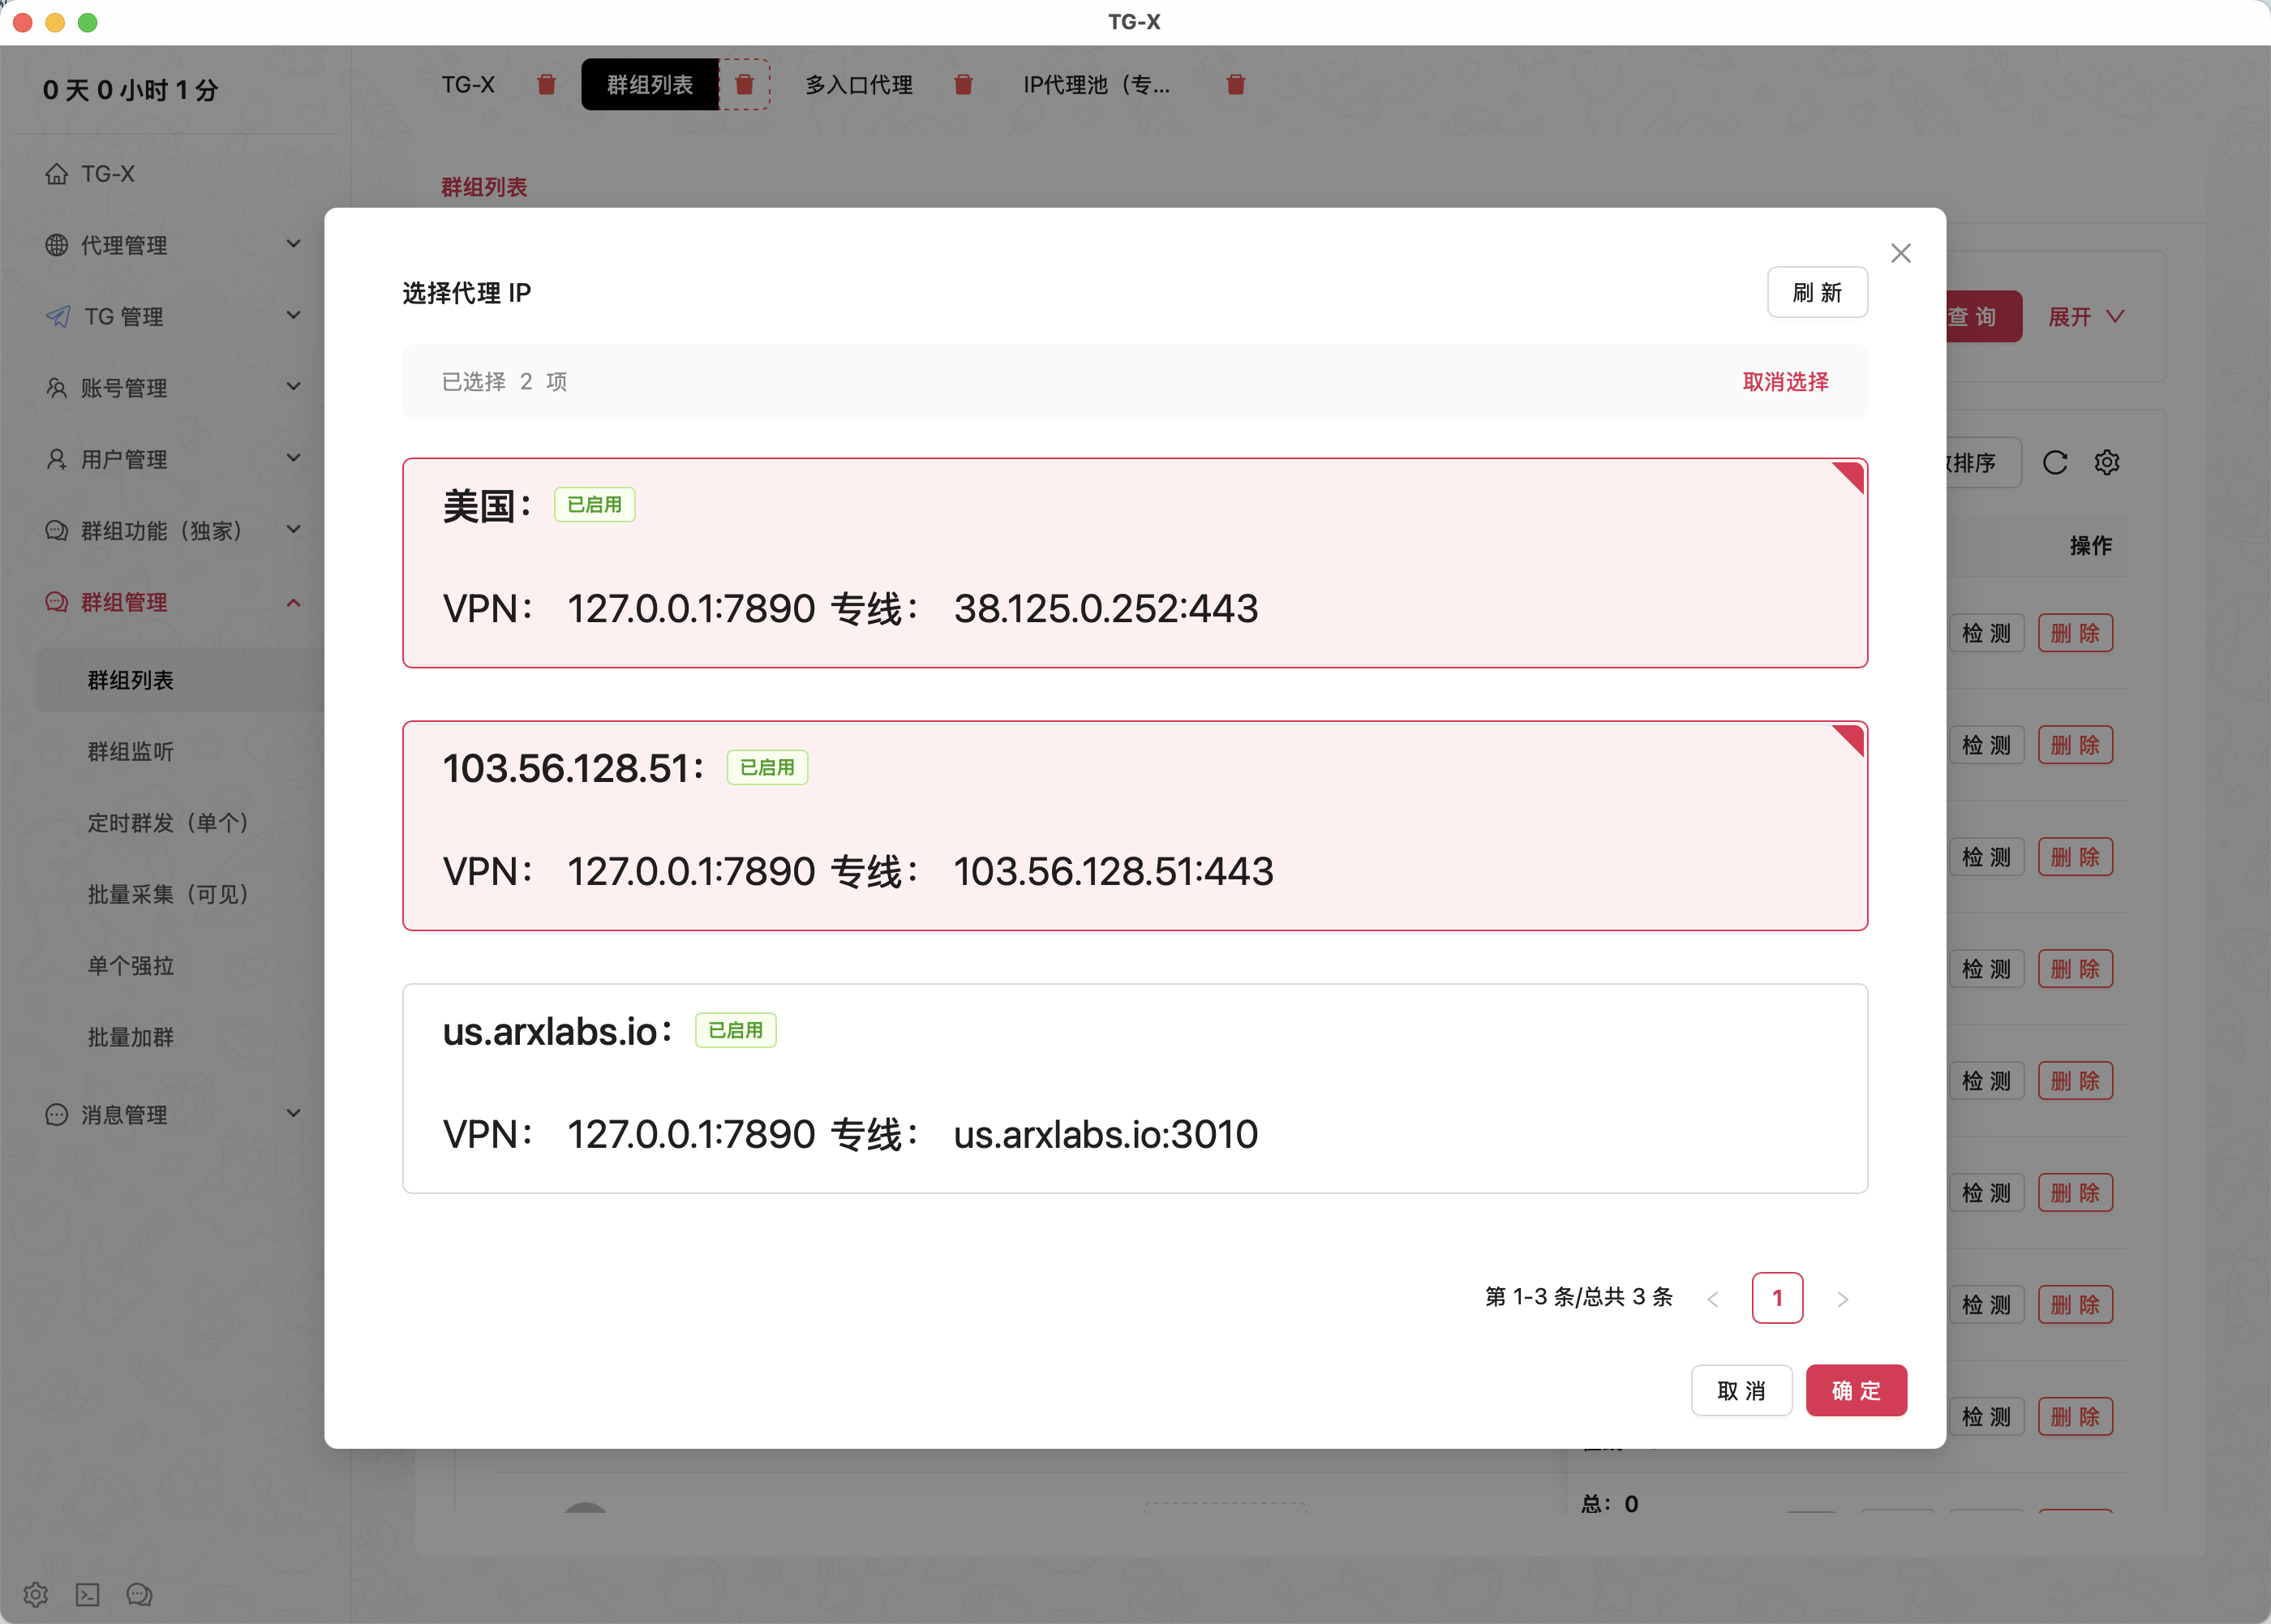
Task: Switch to the TG-X tab
Action: click(468, 85)
